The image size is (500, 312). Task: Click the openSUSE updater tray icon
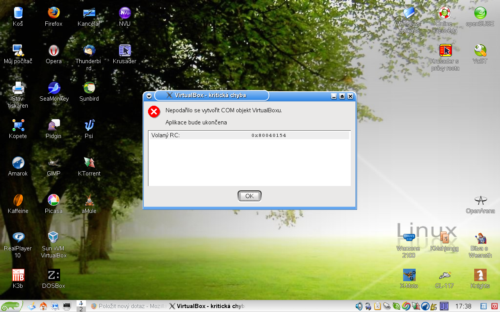[396, 306]
